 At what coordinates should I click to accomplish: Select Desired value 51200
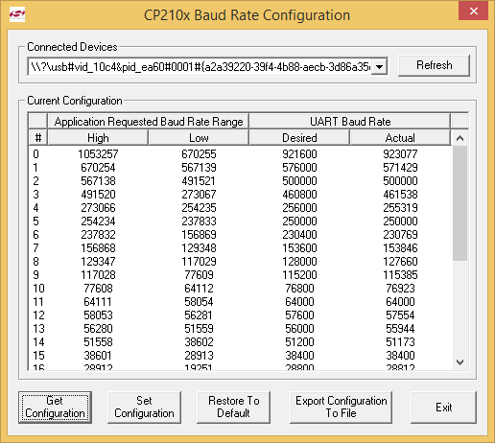(x=299, y=342)
